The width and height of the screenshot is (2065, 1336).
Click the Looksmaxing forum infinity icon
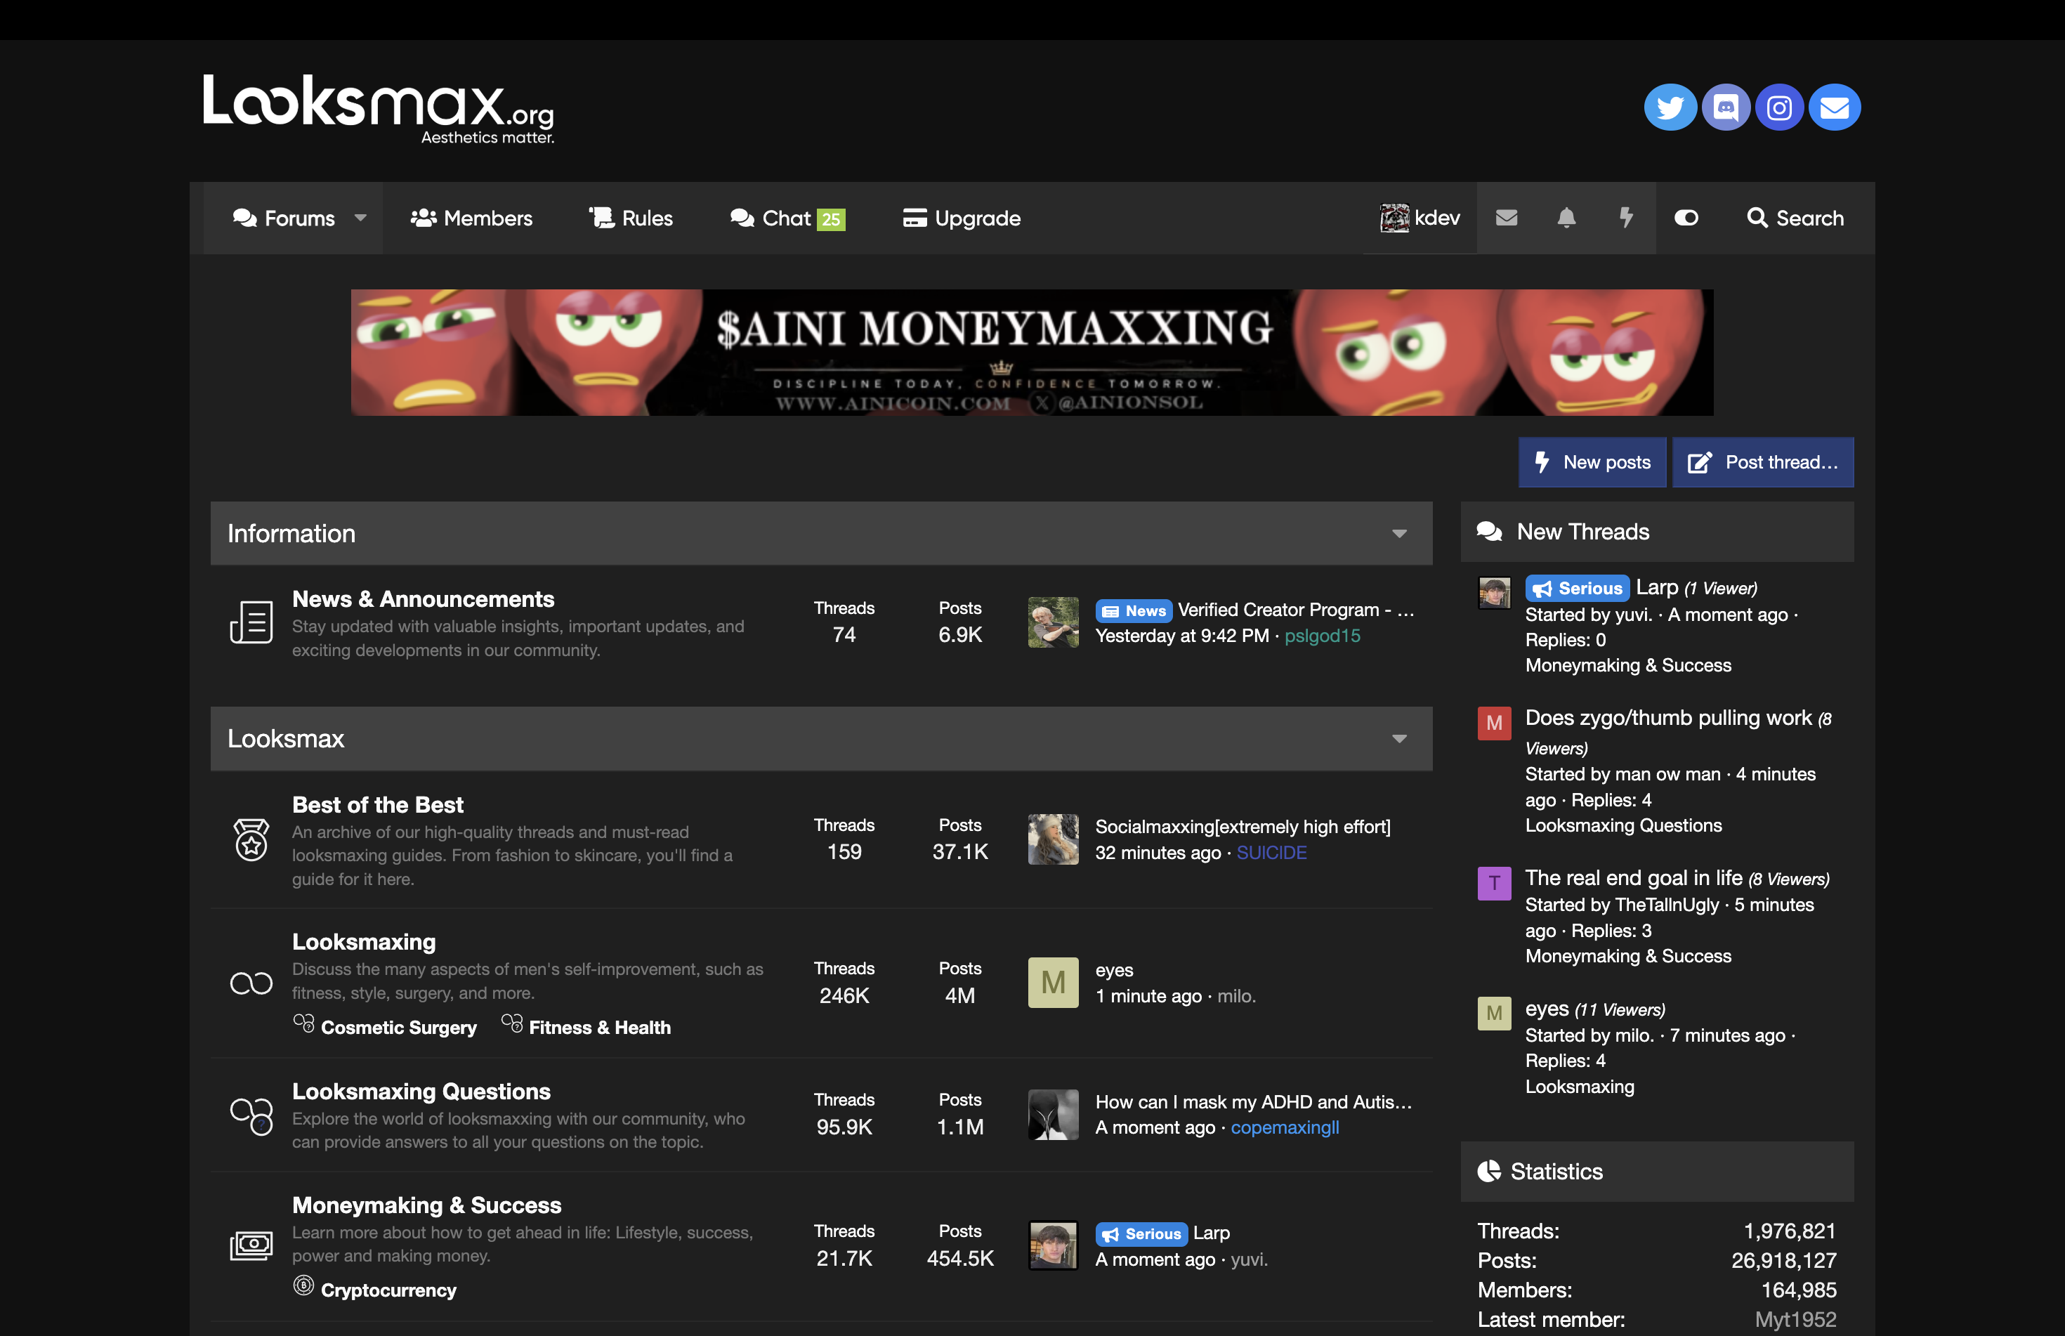pos(251,983)
